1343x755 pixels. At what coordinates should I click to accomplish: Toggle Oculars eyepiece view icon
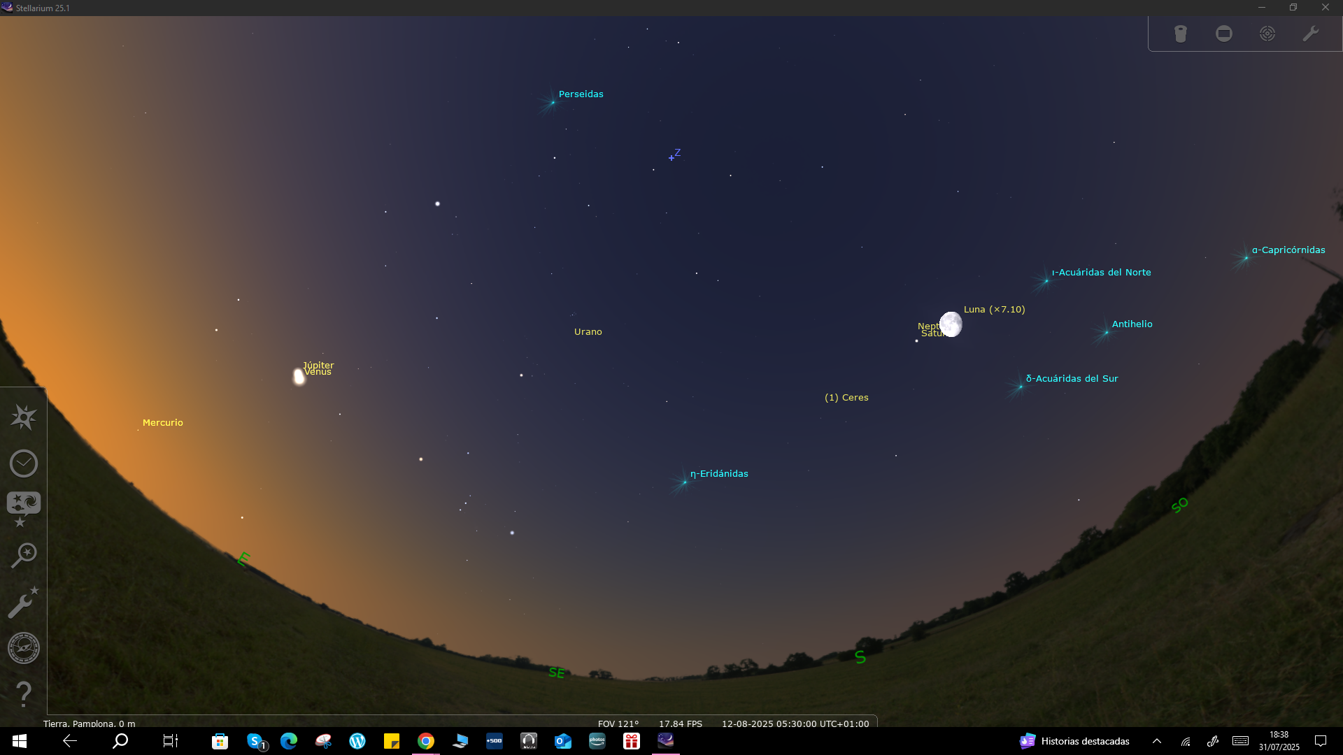tap(1181, 34)
